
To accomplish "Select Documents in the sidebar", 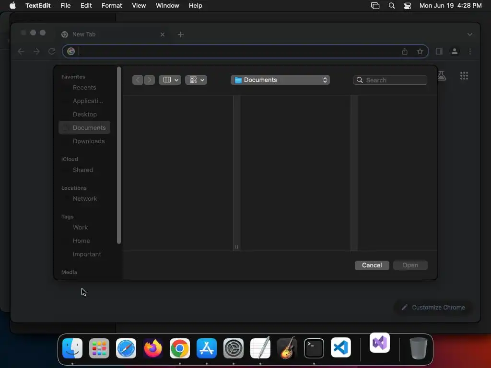I will coord(84,127).
